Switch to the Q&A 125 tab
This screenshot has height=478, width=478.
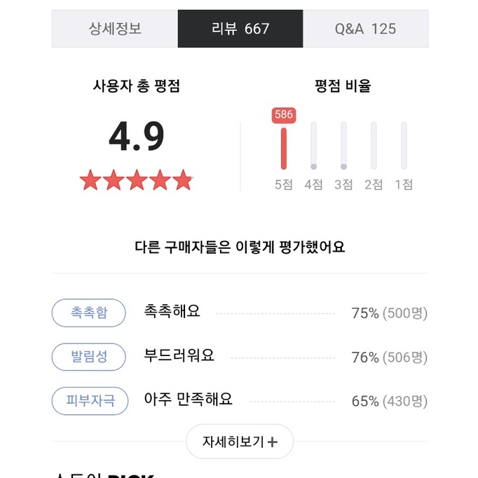coord(365,29)
